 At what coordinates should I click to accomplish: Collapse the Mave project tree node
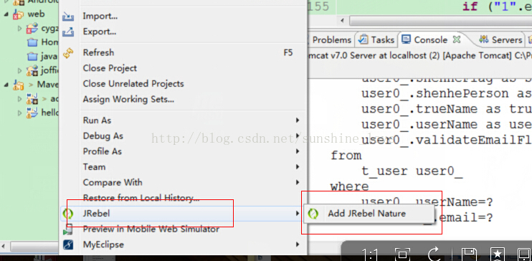point(6,85)
